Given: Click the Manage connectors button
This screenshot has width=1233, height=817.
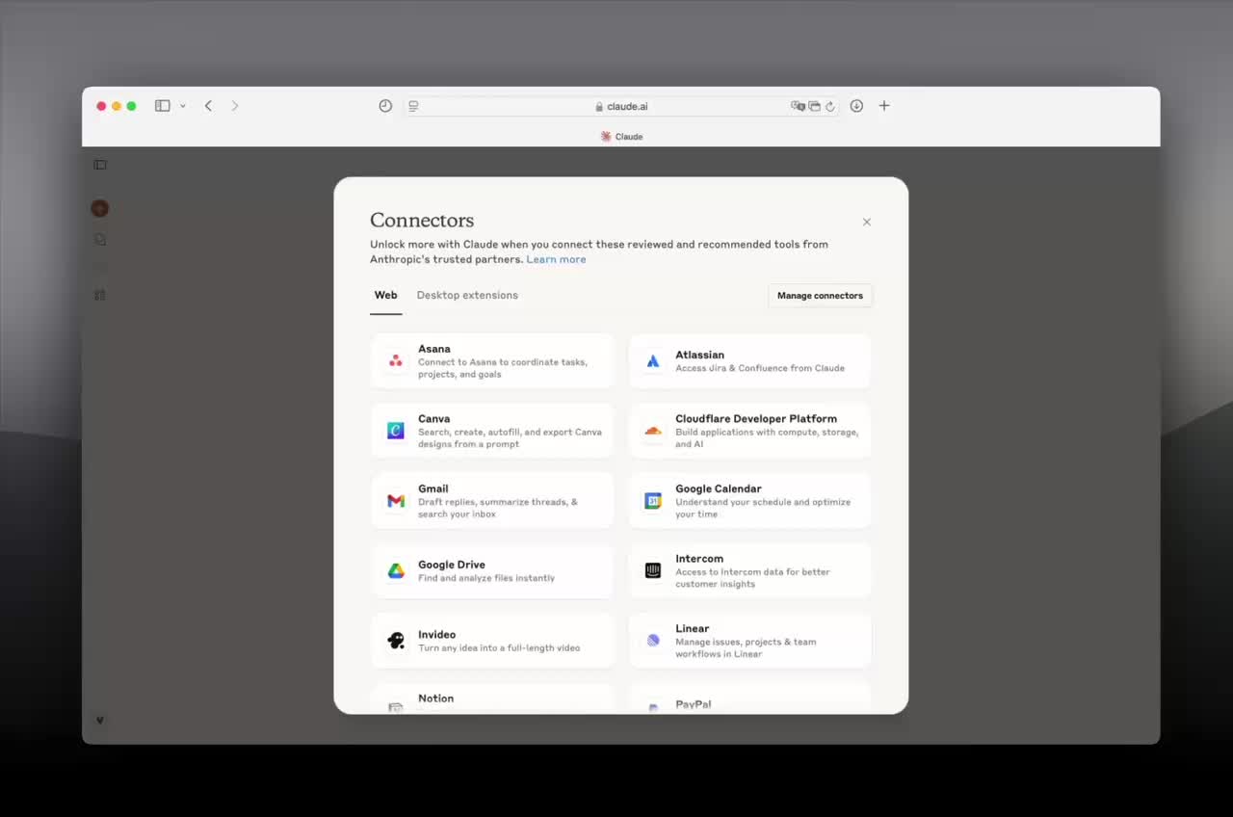Looking at the screenshot, I should 820,296.
